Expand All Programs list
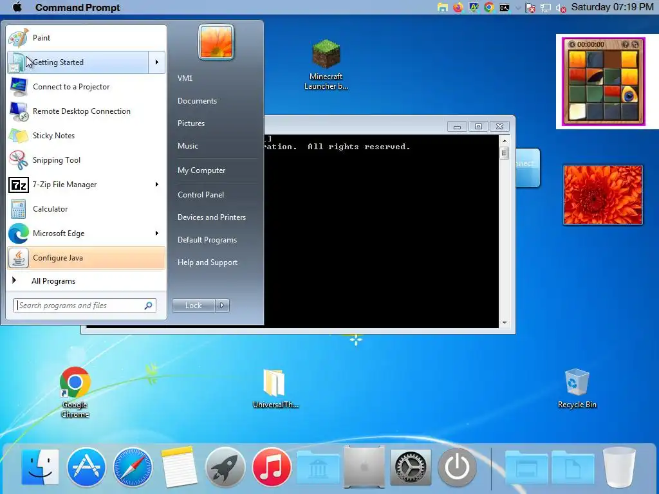 (86, 280)
